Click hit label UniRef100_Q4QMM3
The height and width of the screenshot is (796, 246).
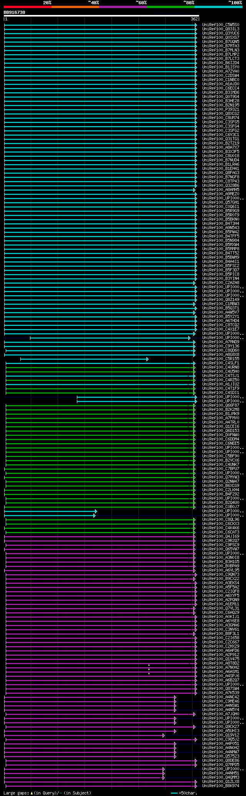[x=221, y=778]
